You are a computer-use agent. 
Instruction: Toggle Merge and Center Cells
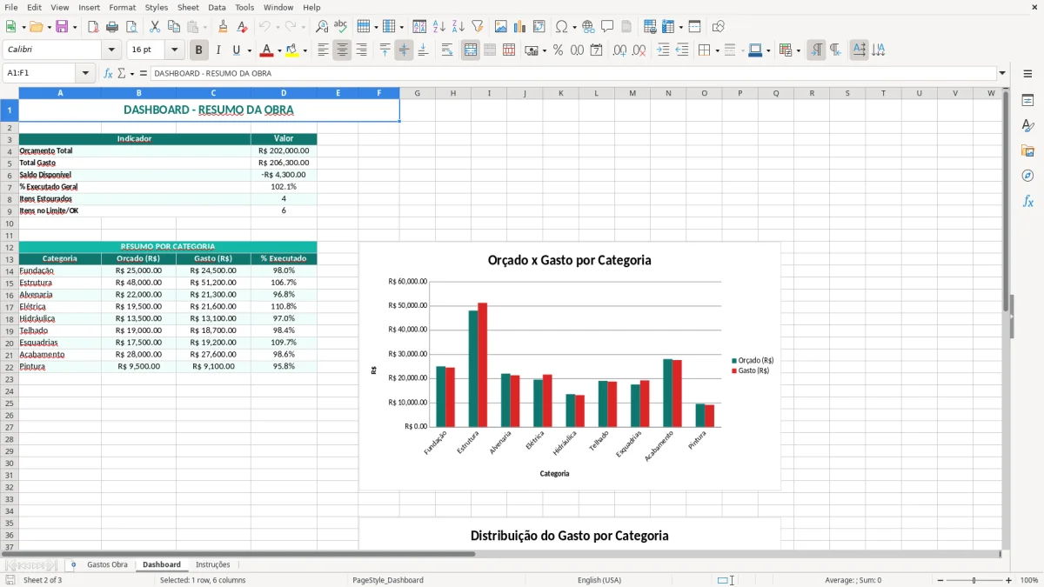(x=471, y=50)
